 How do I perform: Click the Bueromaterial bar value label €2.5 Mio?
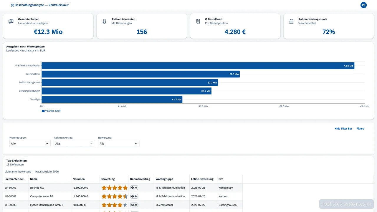pos(234,74)
